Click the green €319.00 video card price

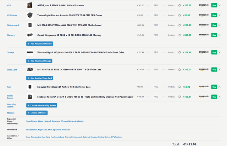pyautogui.click(x=187, y=70)
